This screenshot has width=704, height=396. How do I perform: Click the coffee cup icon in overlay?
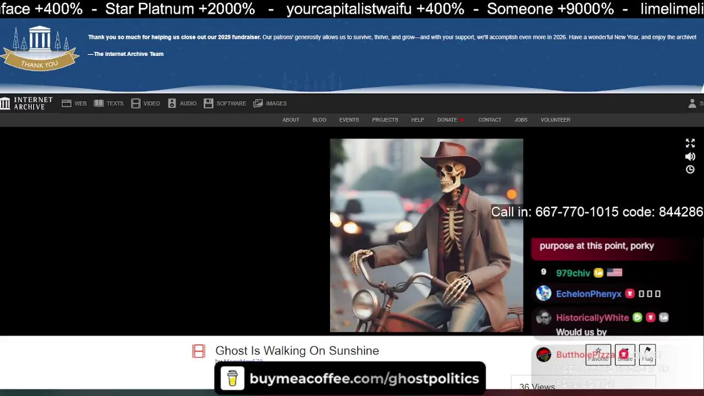pyautogui.click(x=232, y=378)
